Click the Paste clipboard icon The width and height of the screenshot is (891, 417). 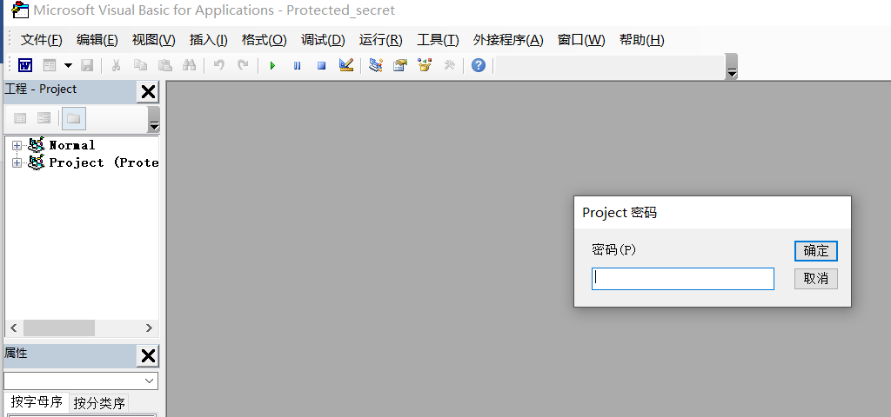[164, 65]
